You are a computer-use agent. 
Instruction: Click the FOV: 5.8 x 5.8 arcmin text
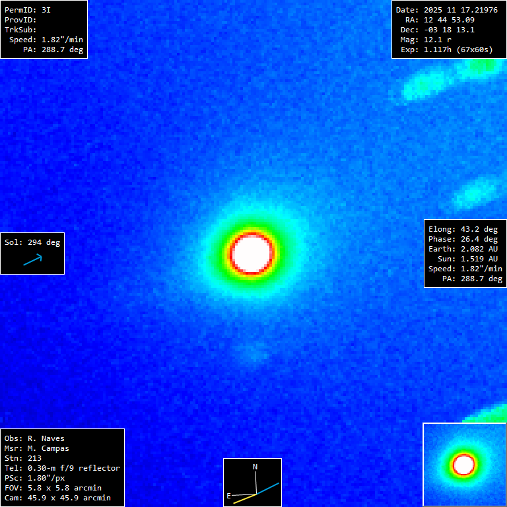click(53, 488)
